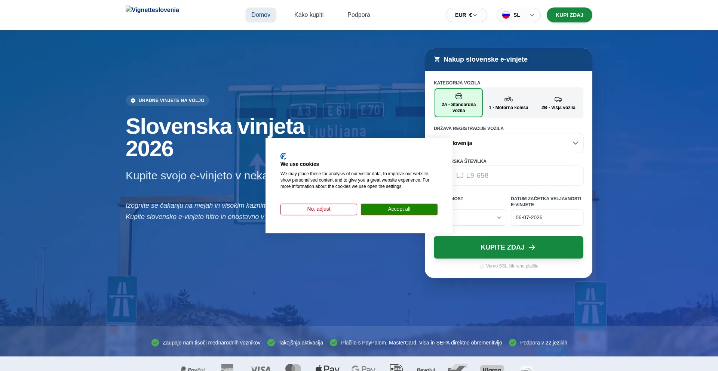Click 'Slovenska vinjeta 2026' heading
Image resolution: width=718 pixels, height=371 pixels.
pyautogui.click(x=215, y=137)
